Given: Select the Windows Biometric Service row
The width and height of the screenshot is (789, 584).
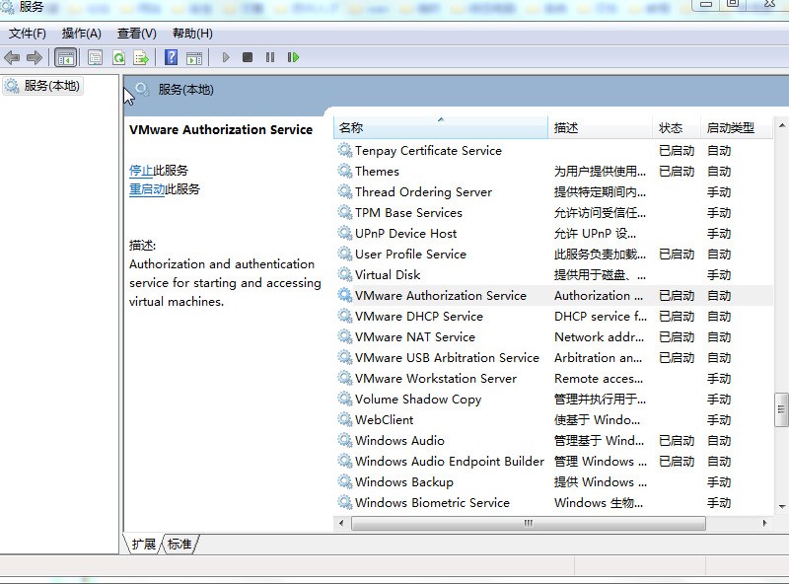Looking at the screenshot, I should pyautogui.click(x=553, y=502).
